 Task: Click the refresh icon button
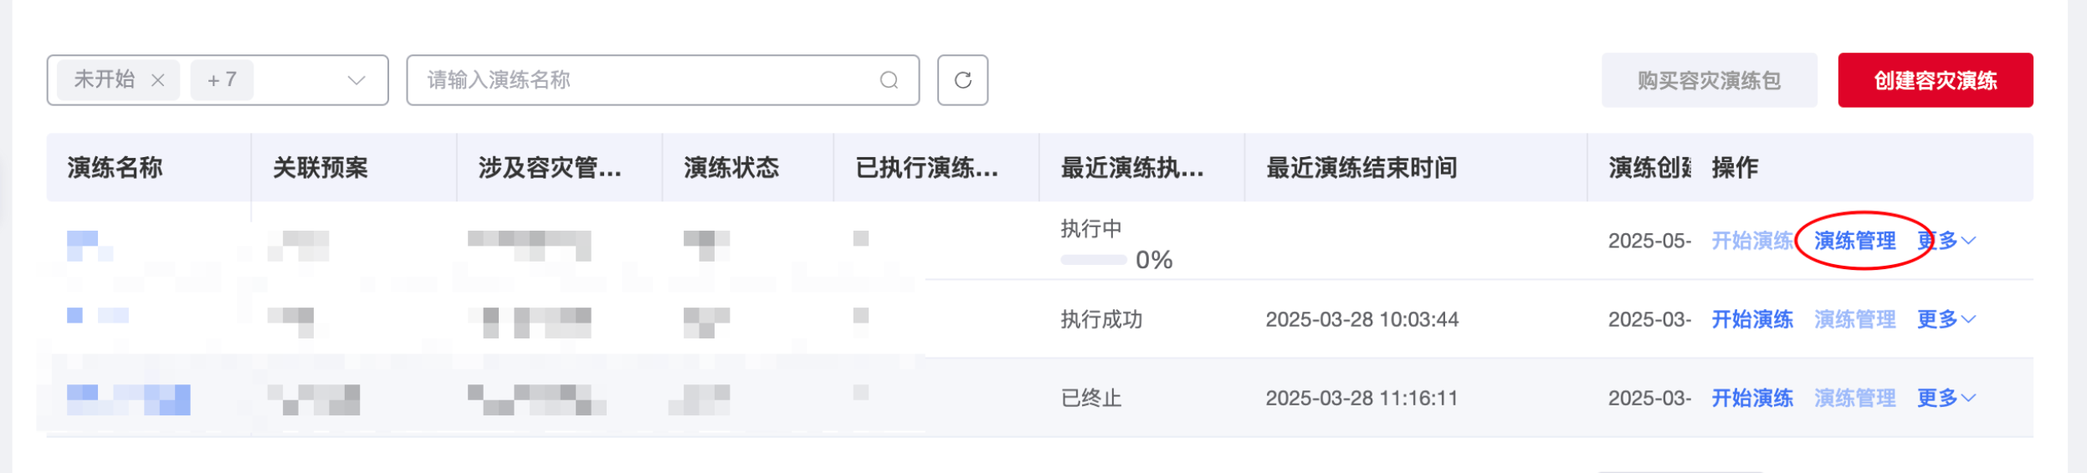coord(962,80)
